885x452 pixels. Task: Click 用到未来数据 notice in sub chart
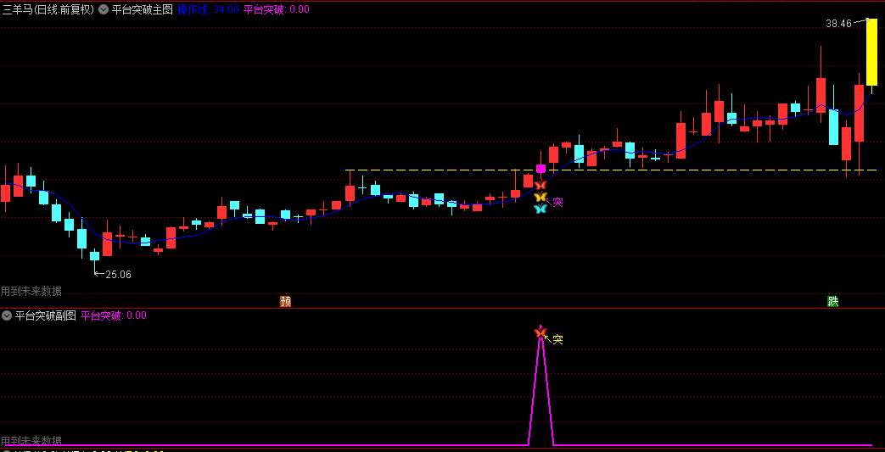pos(31,441)
